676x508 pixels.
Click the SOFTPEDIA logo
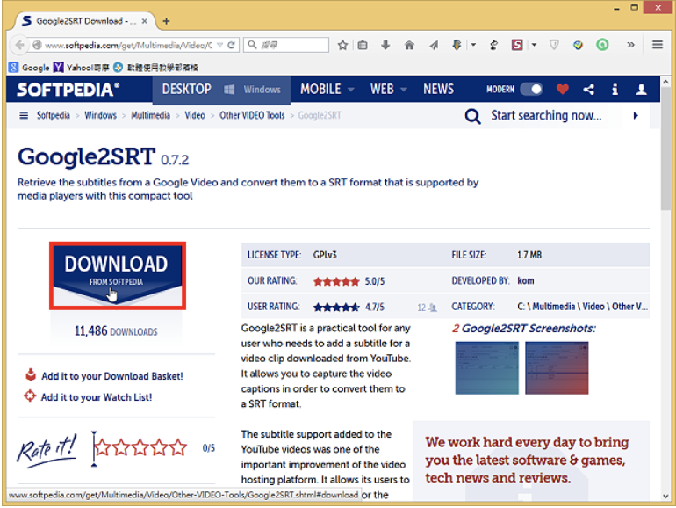click(68, 90)
